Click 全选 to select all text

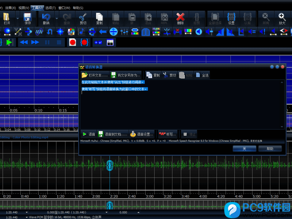coord(202,75)
